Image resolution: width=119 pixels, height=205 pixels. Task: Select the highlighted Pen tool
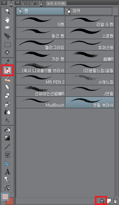coord(7,70)
